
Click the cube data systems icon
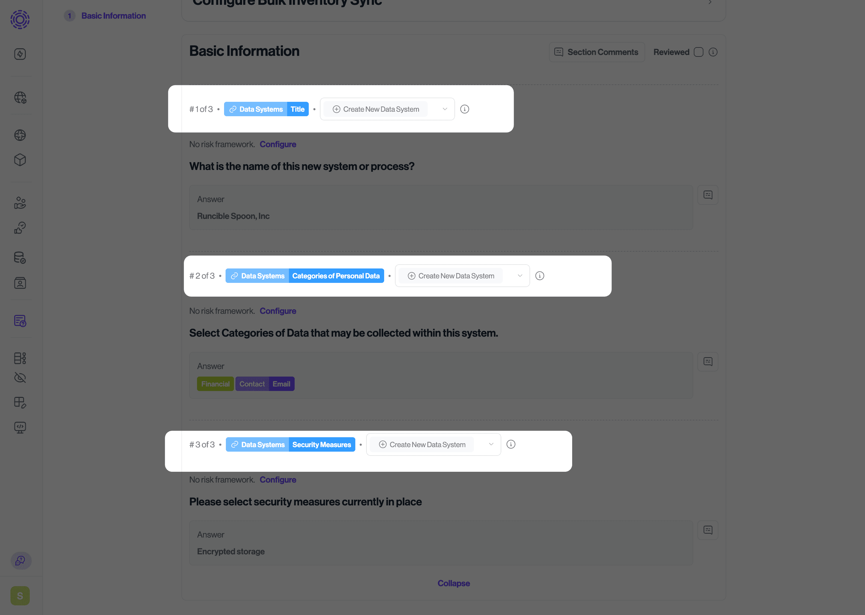pyautogui.click(x=20, y=159)
